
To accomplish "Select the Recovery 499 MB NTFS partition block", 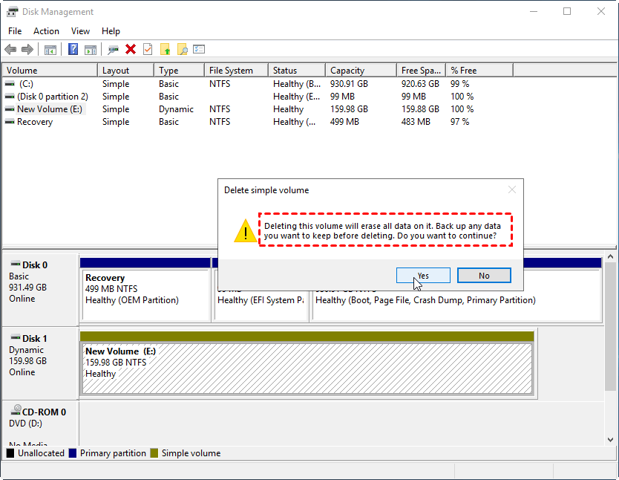I will tap(145, 294).
